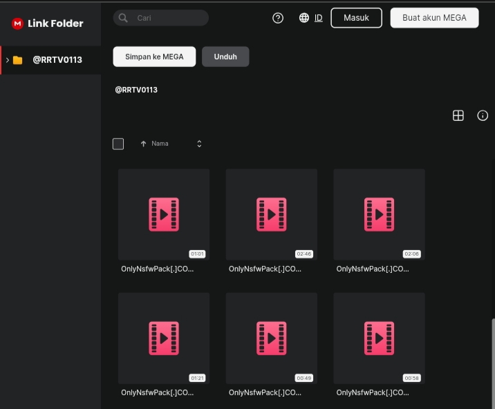The height and width of the screenshot is (409, 495).
Task: Select @RRTV0113 in the sidebar tree
Action: [x=50, y=60]
